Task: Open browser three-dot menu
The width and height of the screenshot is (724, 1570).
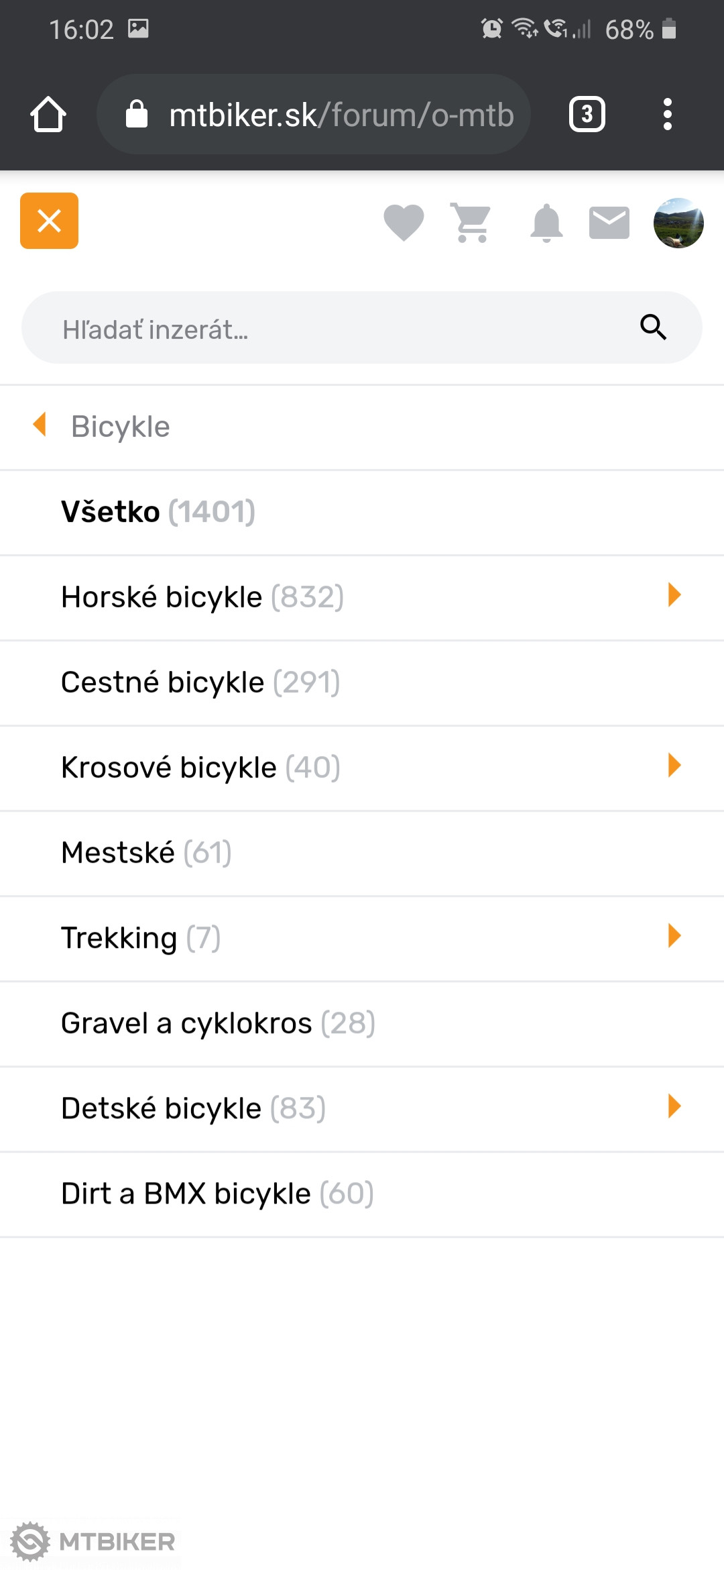Action: click(x=667, y=115)
